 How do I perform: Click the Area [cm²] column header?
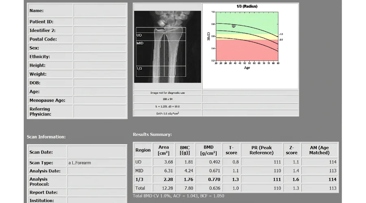163,150
